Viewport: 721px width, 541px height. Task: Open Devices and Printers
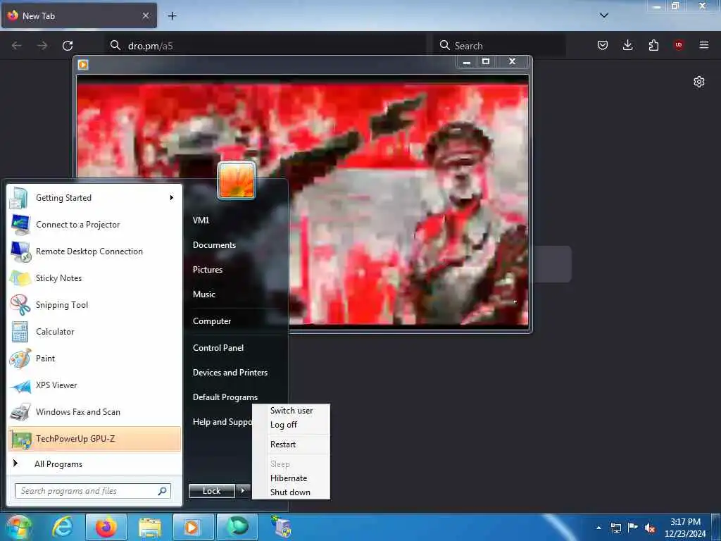point(230,373)
